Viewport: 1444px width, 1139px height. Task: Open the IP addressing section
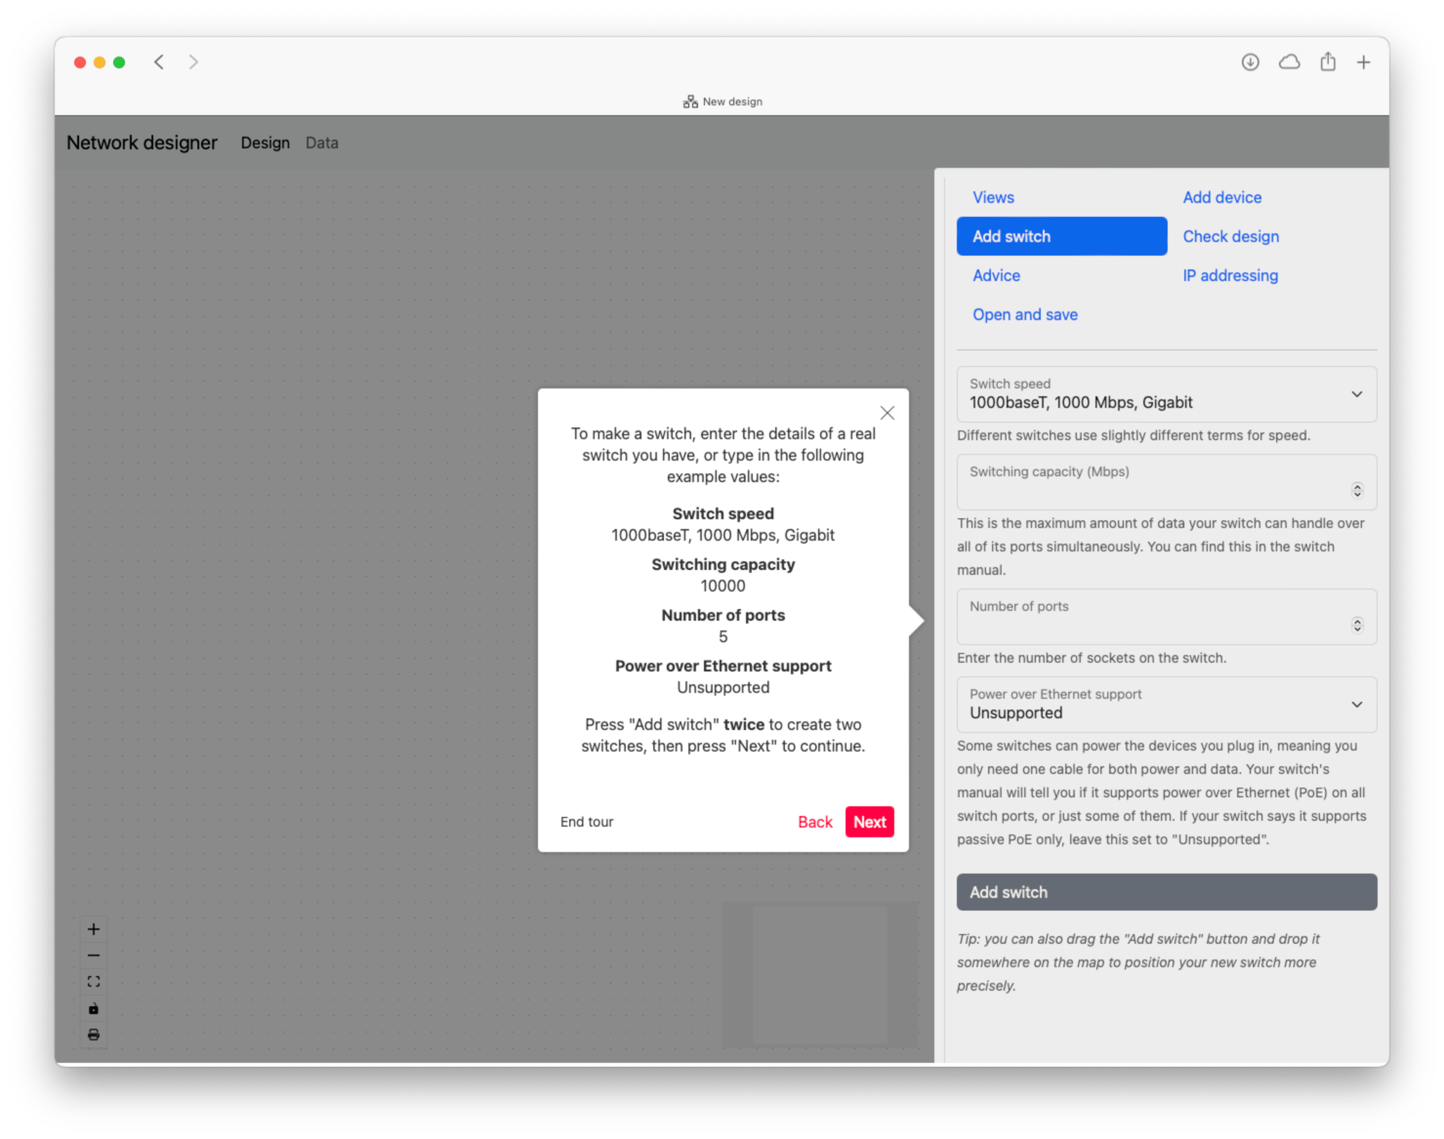click(x=1230, y=275)
